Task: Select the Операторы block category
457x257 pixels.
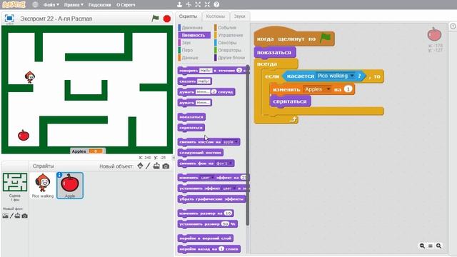Action: click(229, 50)
